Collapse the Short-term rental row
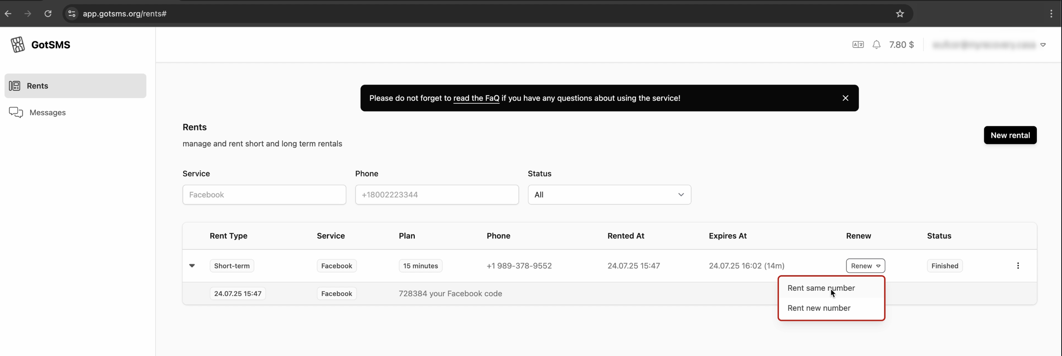Viewport: 1062px width, 356px height. (x=192, y=266)
